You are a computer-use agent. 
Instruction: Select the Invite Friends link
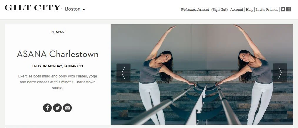point(267,9)
